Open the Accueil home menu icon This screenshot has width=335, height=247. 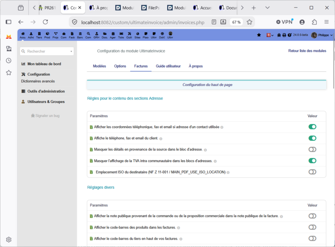coord(23,34)
